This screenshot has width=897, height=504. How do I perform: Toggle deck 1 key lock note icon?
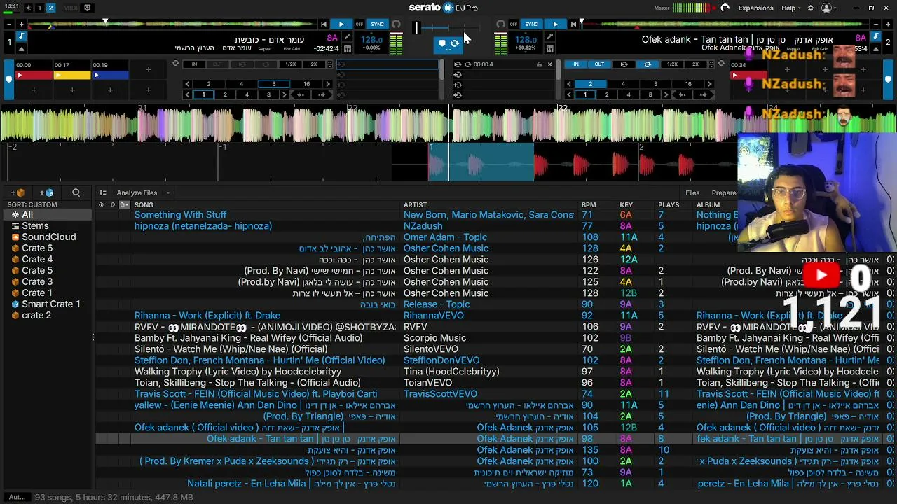click(21, 36)
